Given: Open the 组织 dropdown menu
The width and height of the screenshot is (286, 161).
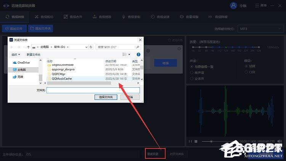Looking at the screenshot, I should (x=16, y=55).
